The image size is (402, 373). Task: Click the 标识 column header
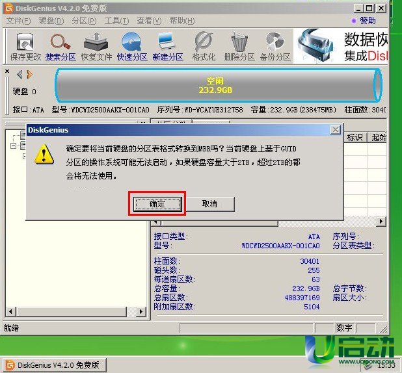coord(355,138)
